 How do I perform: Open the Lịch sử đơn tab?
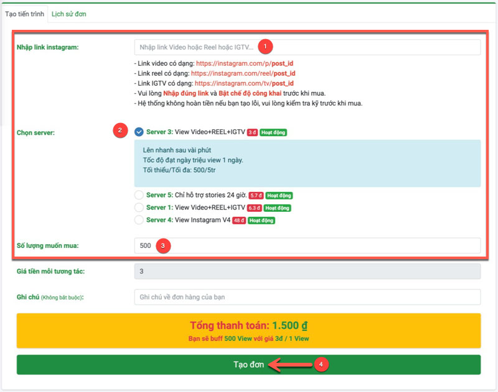pos(68,14)
